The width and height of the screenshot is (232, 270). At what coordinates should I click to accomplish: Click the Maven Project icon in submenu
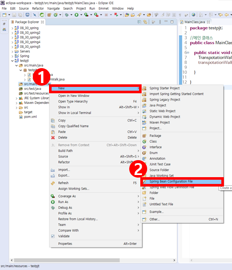point(144,123)
